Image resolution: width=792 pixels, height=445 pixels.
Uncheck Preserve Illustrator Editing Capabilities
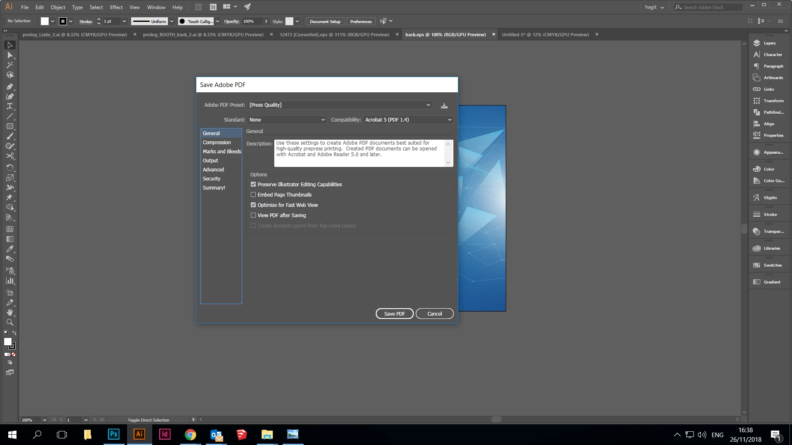[253, 185]
